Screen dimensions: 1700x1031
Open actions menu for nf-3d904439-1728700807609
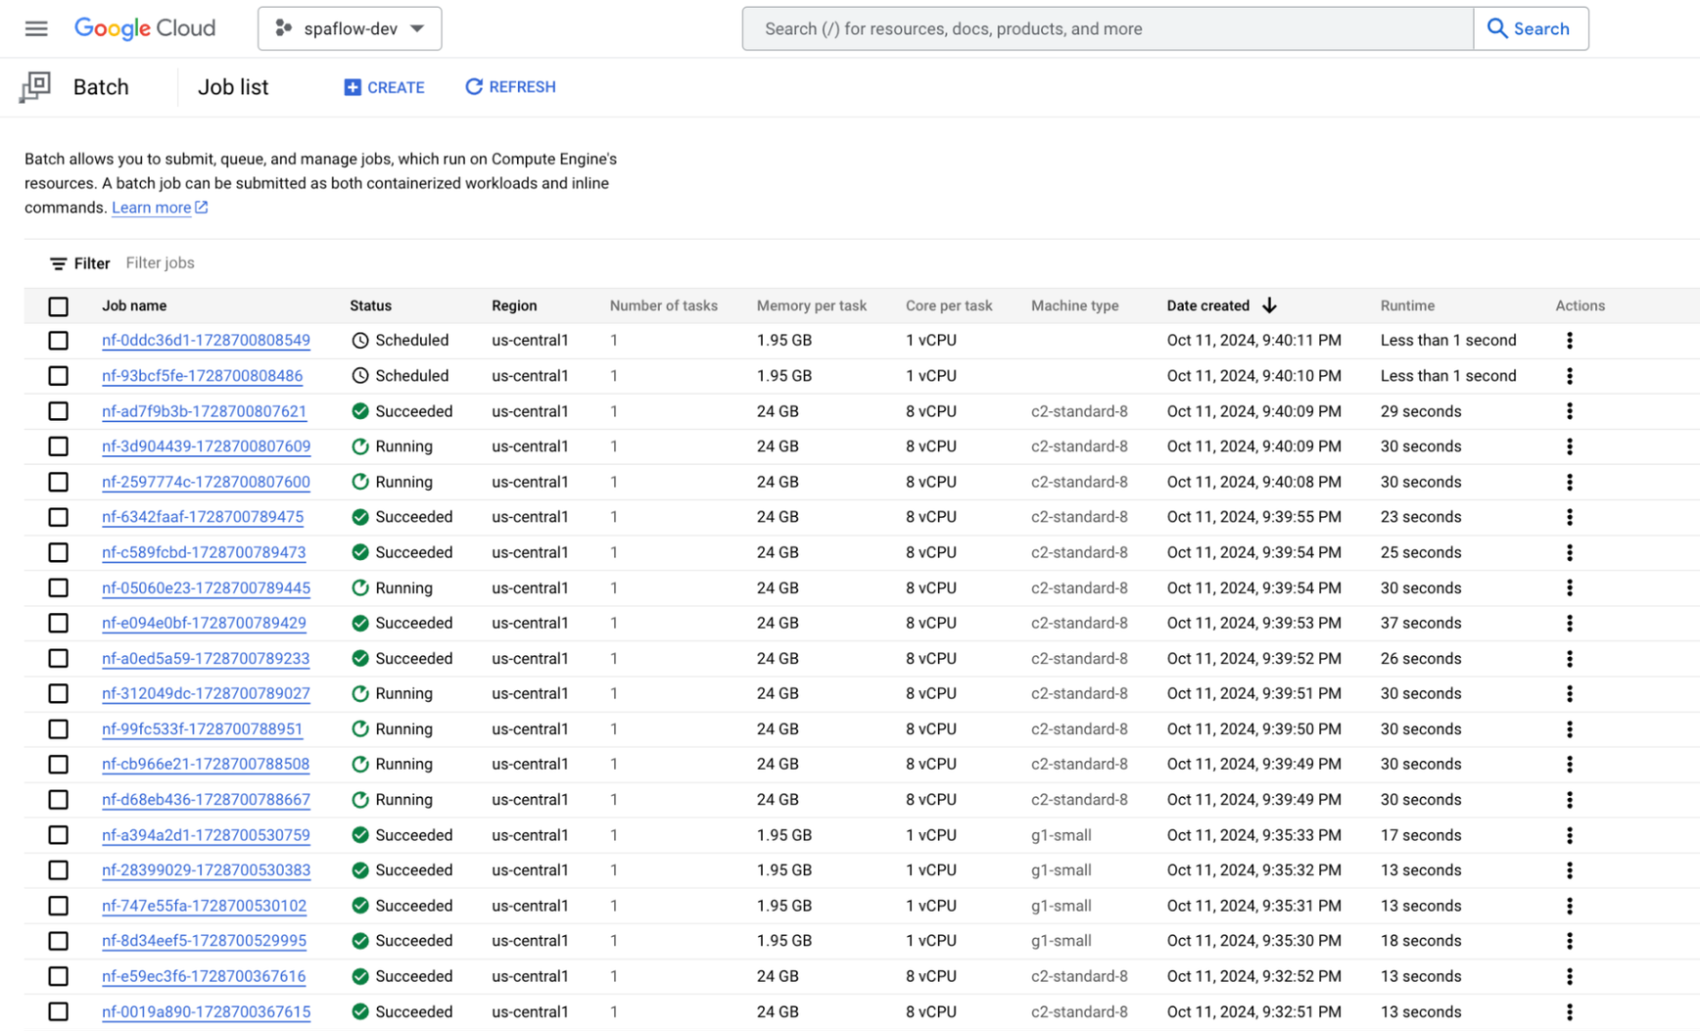pyautogui.click(x=1570, y=446)
